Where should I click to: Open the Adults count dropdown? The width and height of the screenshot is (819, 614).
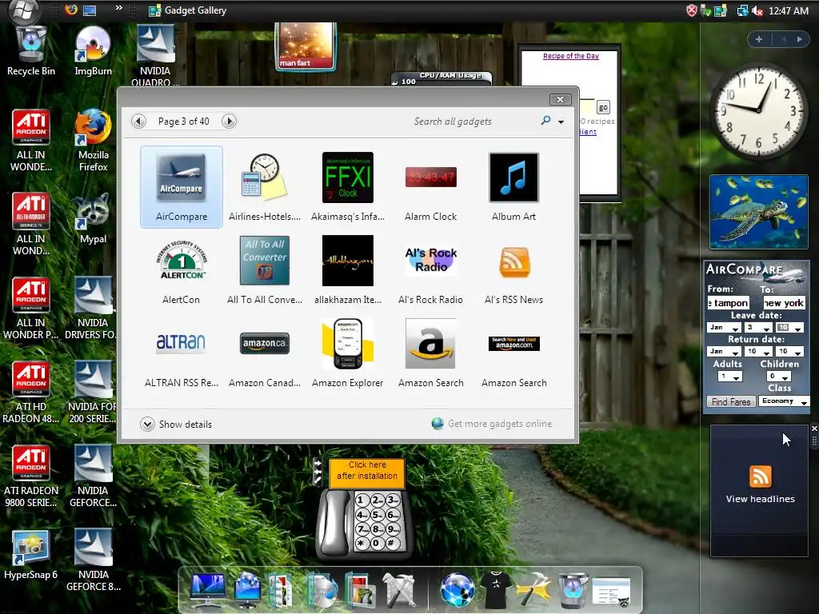[x=729, y=377]
